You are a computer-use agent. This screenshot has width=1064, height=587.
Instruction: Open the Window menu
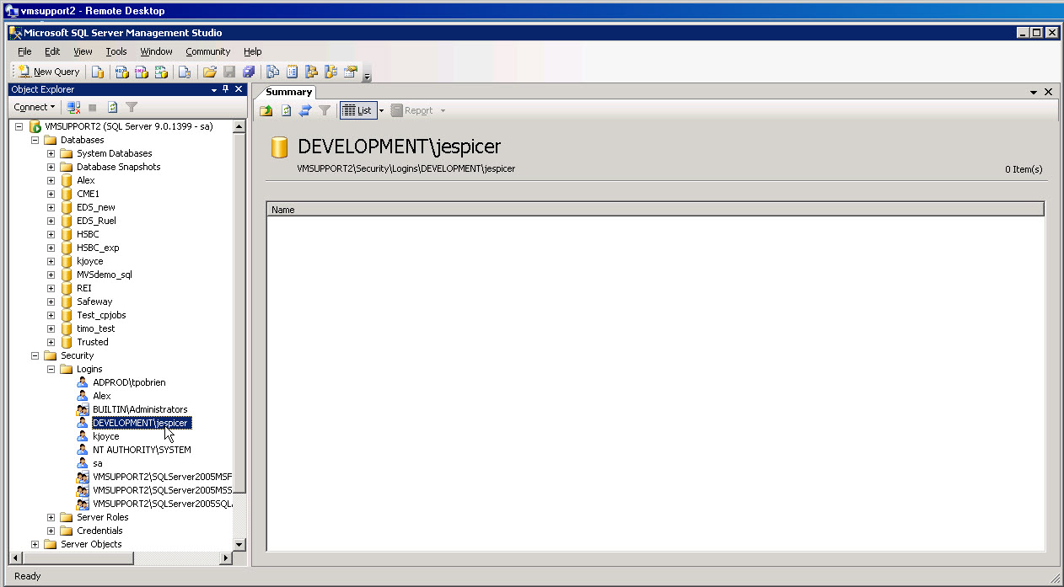pos(156,51)
